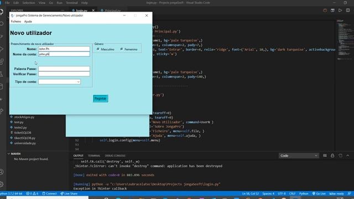Image resolution: width=354 pixels, height=199 pixels.
Task: Click jongaPro window title bar icon
Action: [x=12, y=15]
